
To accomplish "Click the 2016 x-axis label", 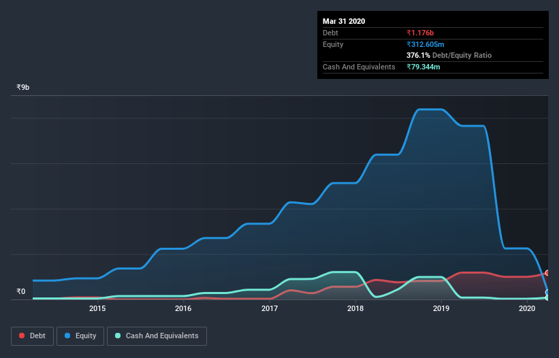I will coord(183,308).
